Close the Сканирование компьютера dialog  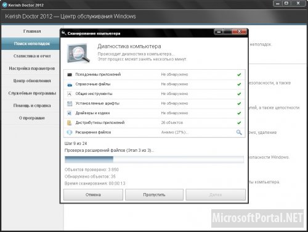pyautogui.click(x=239, y=31)
